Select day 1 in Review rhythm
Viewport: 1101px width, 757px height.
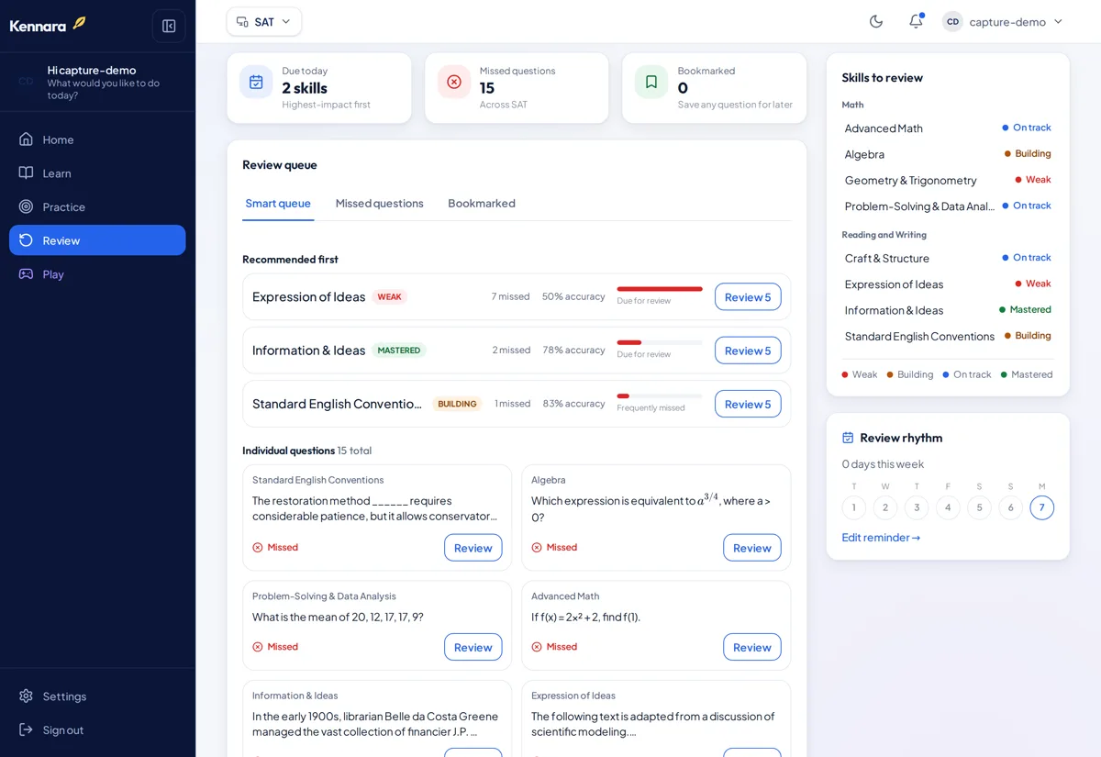(x=854, y=507)
